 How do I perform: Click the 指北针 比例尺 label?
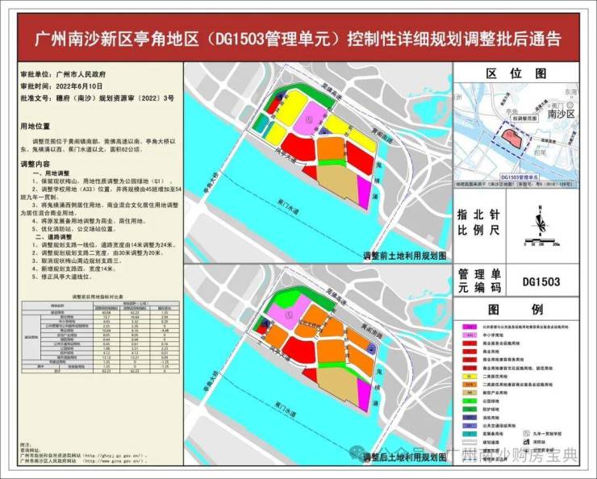(x=479, y=223)
